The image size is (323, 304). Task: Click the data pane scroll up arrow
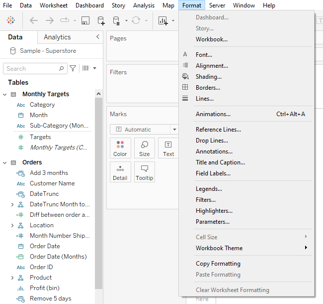[x=98, y=94]
